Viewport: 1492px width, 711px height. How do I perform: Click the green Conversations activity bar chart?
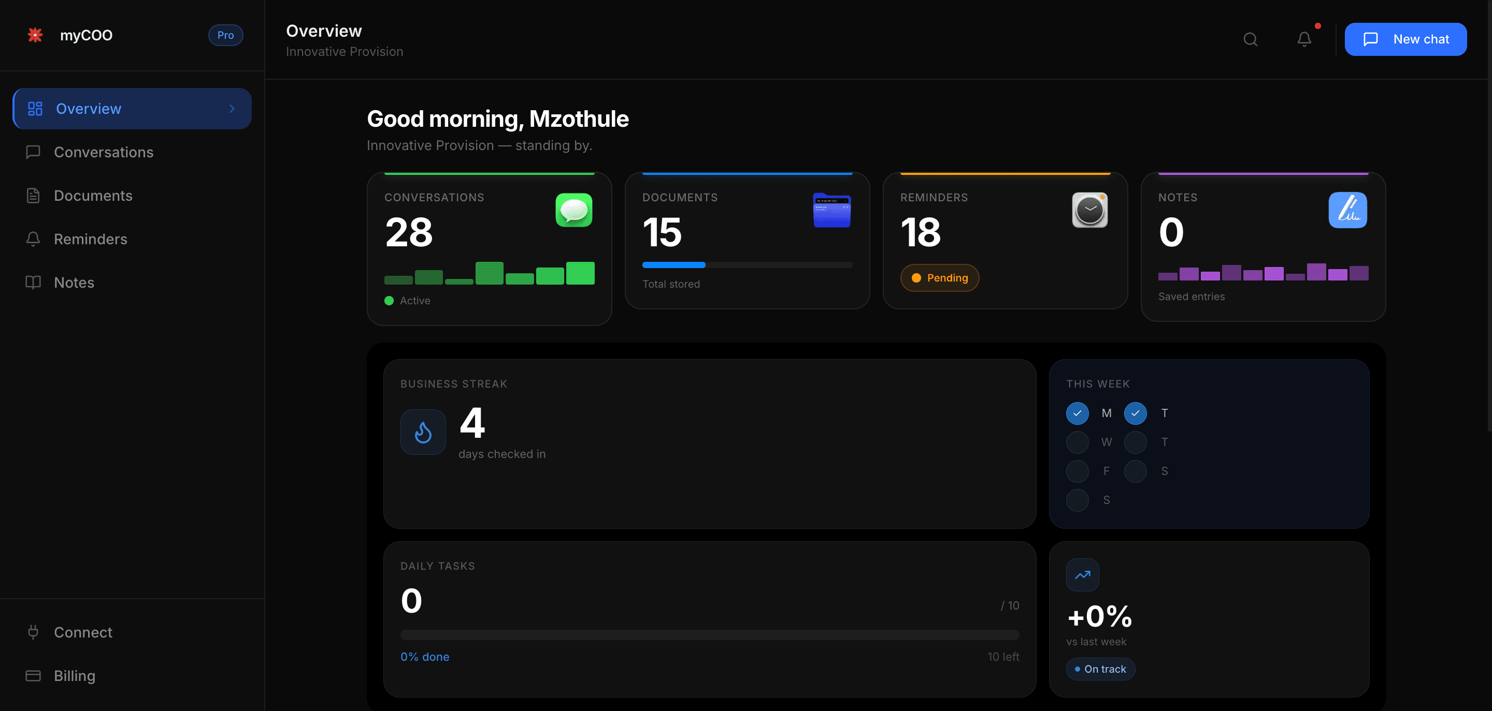[x=490, y=273]
